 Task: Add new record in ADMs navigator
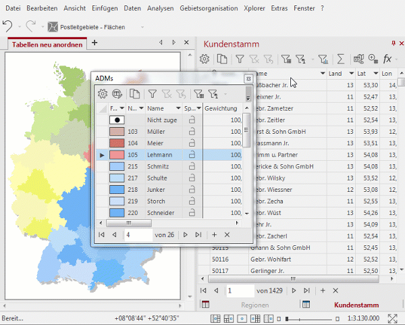pos(214,234)
